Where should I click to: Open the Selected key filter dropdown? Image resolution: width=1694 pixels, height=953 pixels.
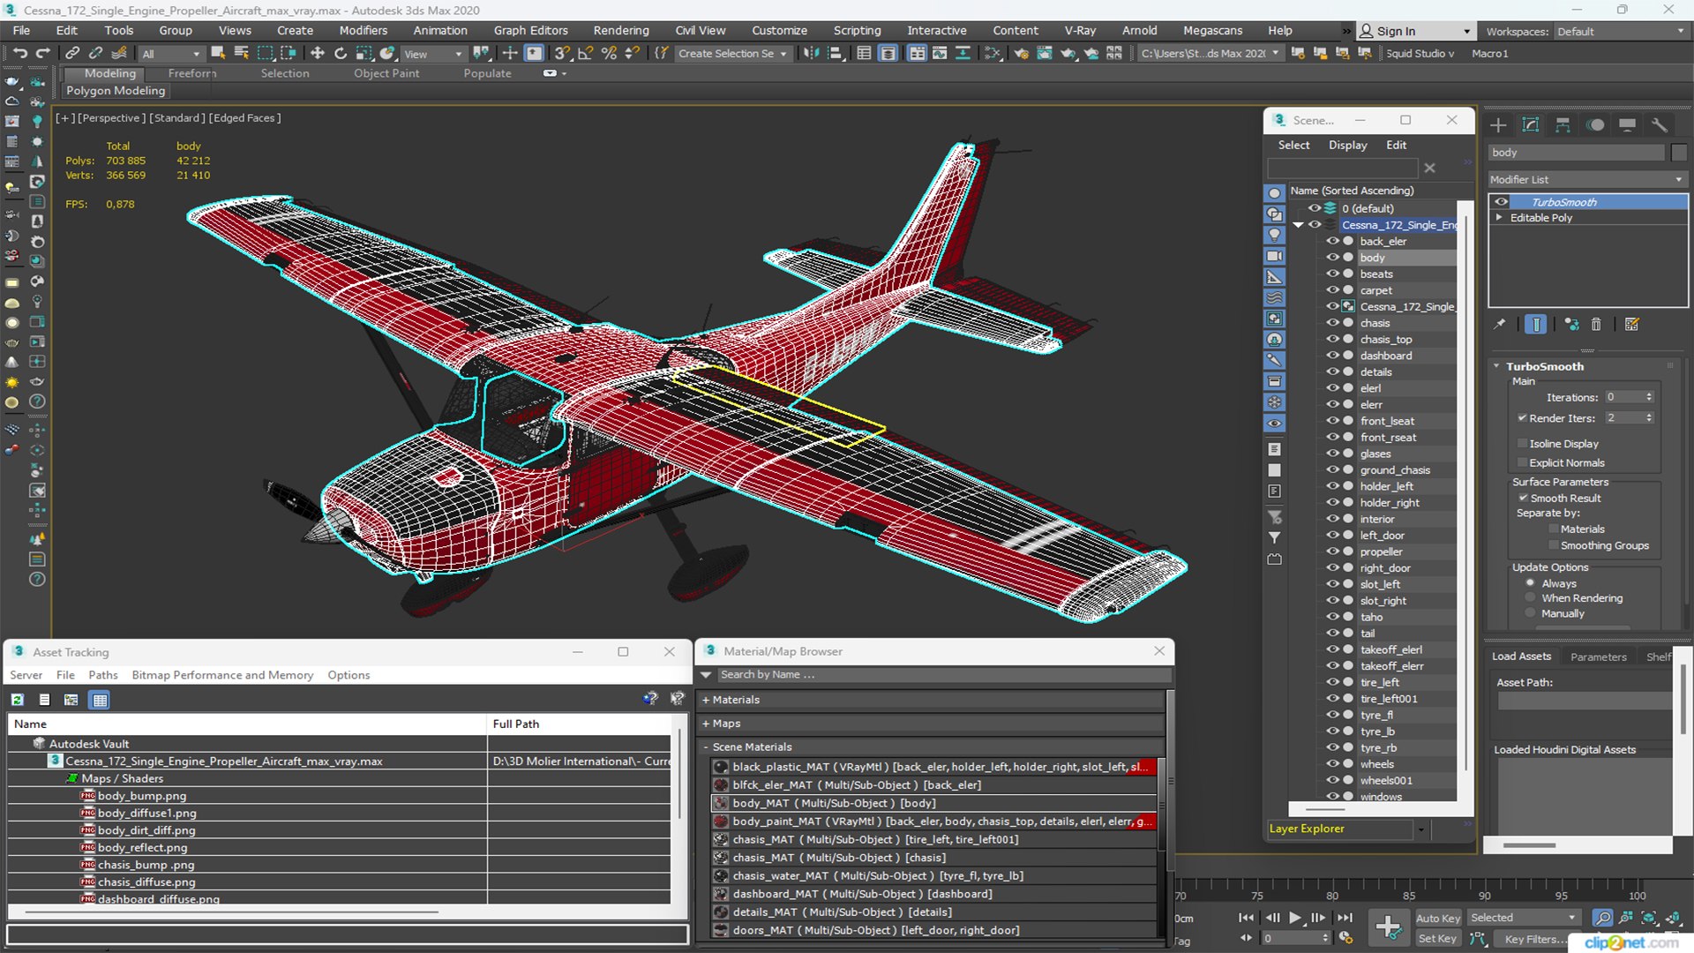tap(1523, 919)
